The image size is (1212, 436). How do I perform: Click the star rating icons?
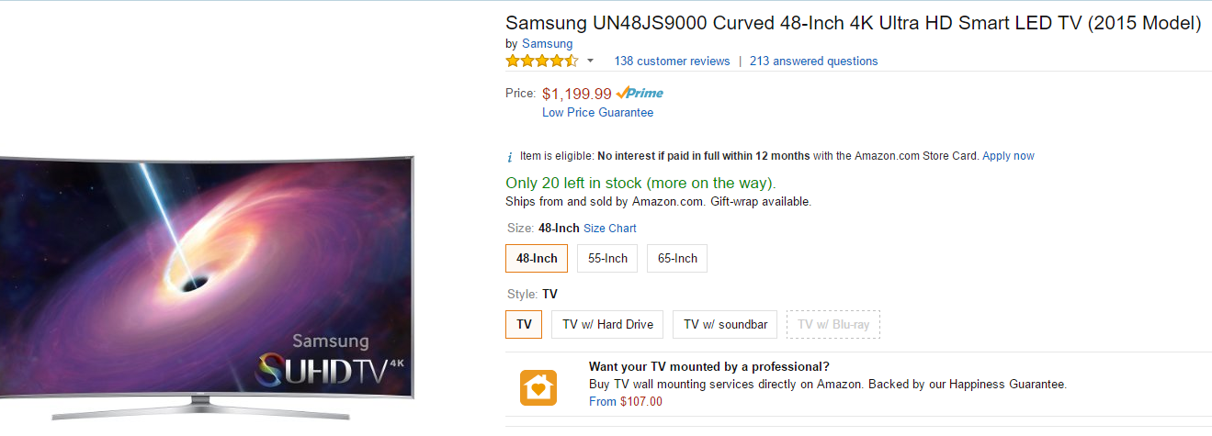(541, 61)
